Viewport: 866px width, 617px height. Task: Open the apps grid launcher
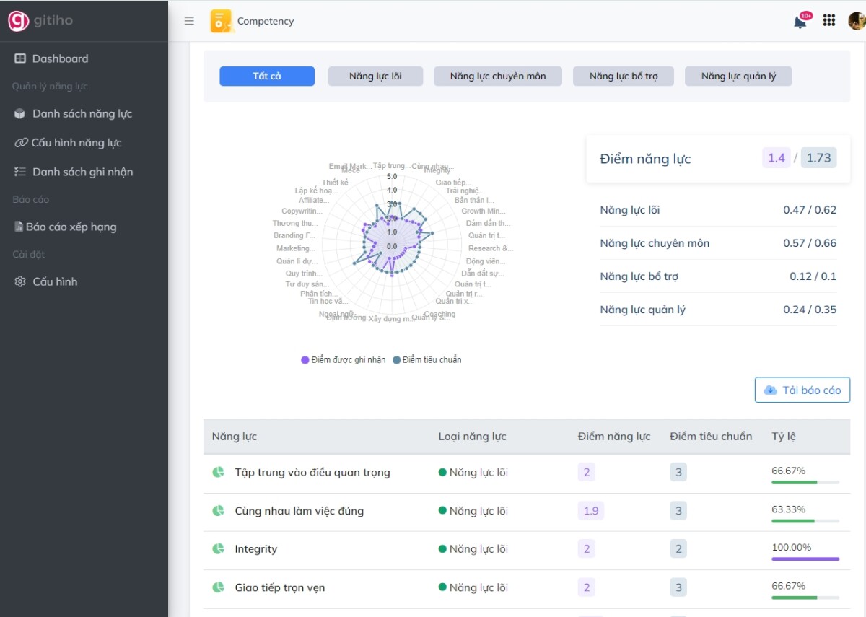point(829,21)
